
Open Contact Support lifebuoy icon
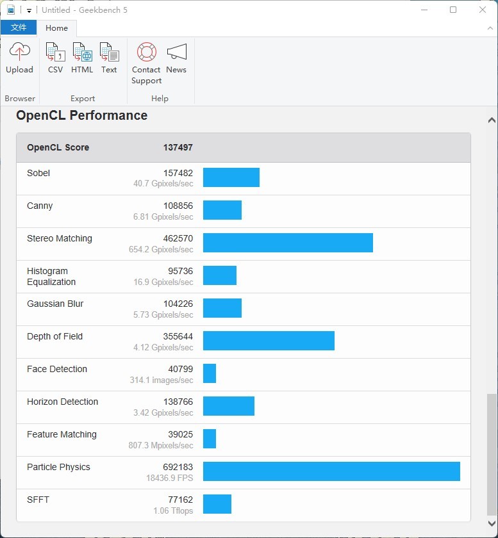coord(147,52)
